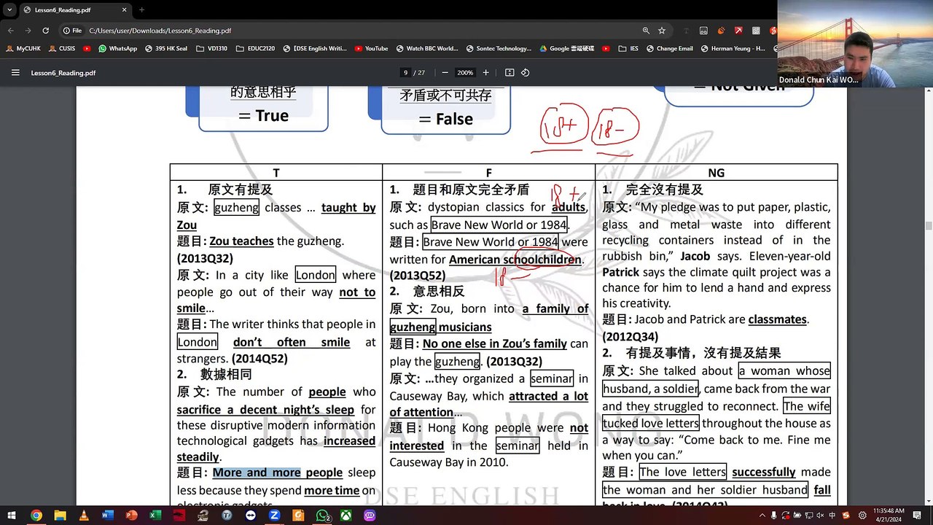This screenshot has height=525, width=933.
Task: Show hidden system tray icons
Action: tap(762, 516)
